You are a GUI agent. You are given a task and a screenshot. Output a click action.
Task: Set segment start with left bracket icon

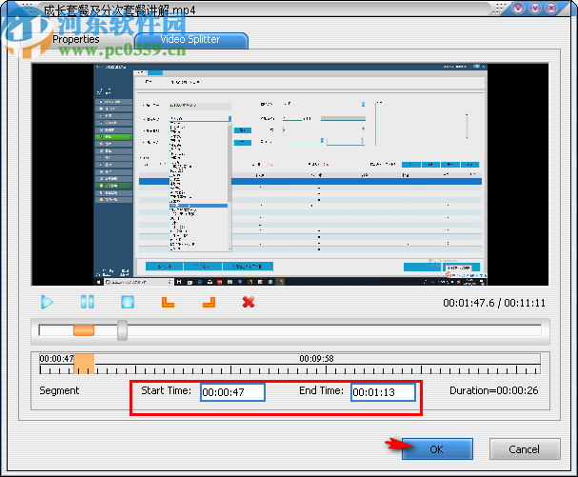tap(169, 302)
